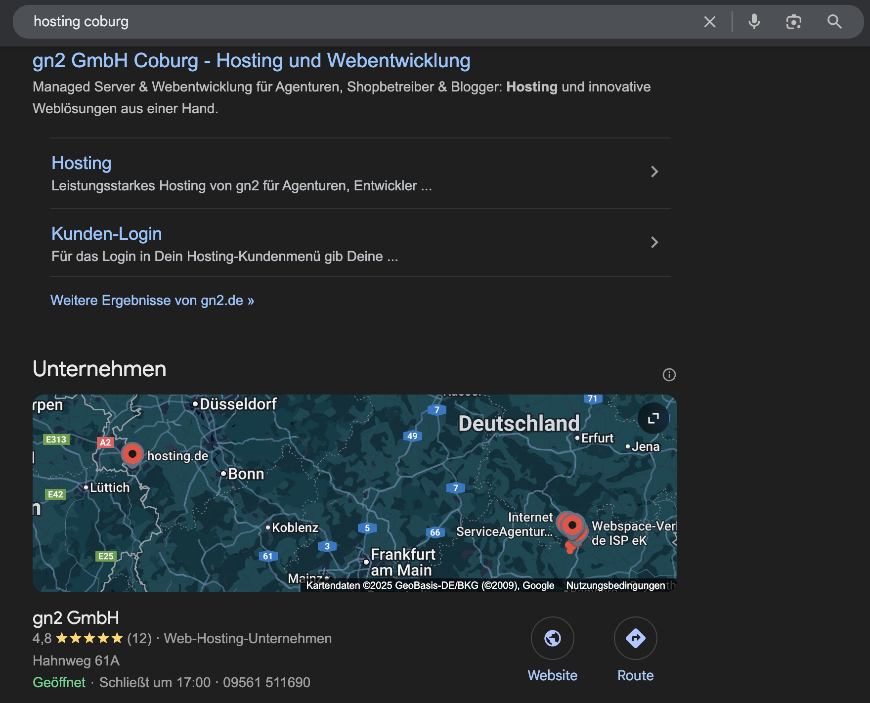This screenshot has width=870, height=703.
Task: Click the 'Geöffnet' opening status
Action: [x=59, y=682]
